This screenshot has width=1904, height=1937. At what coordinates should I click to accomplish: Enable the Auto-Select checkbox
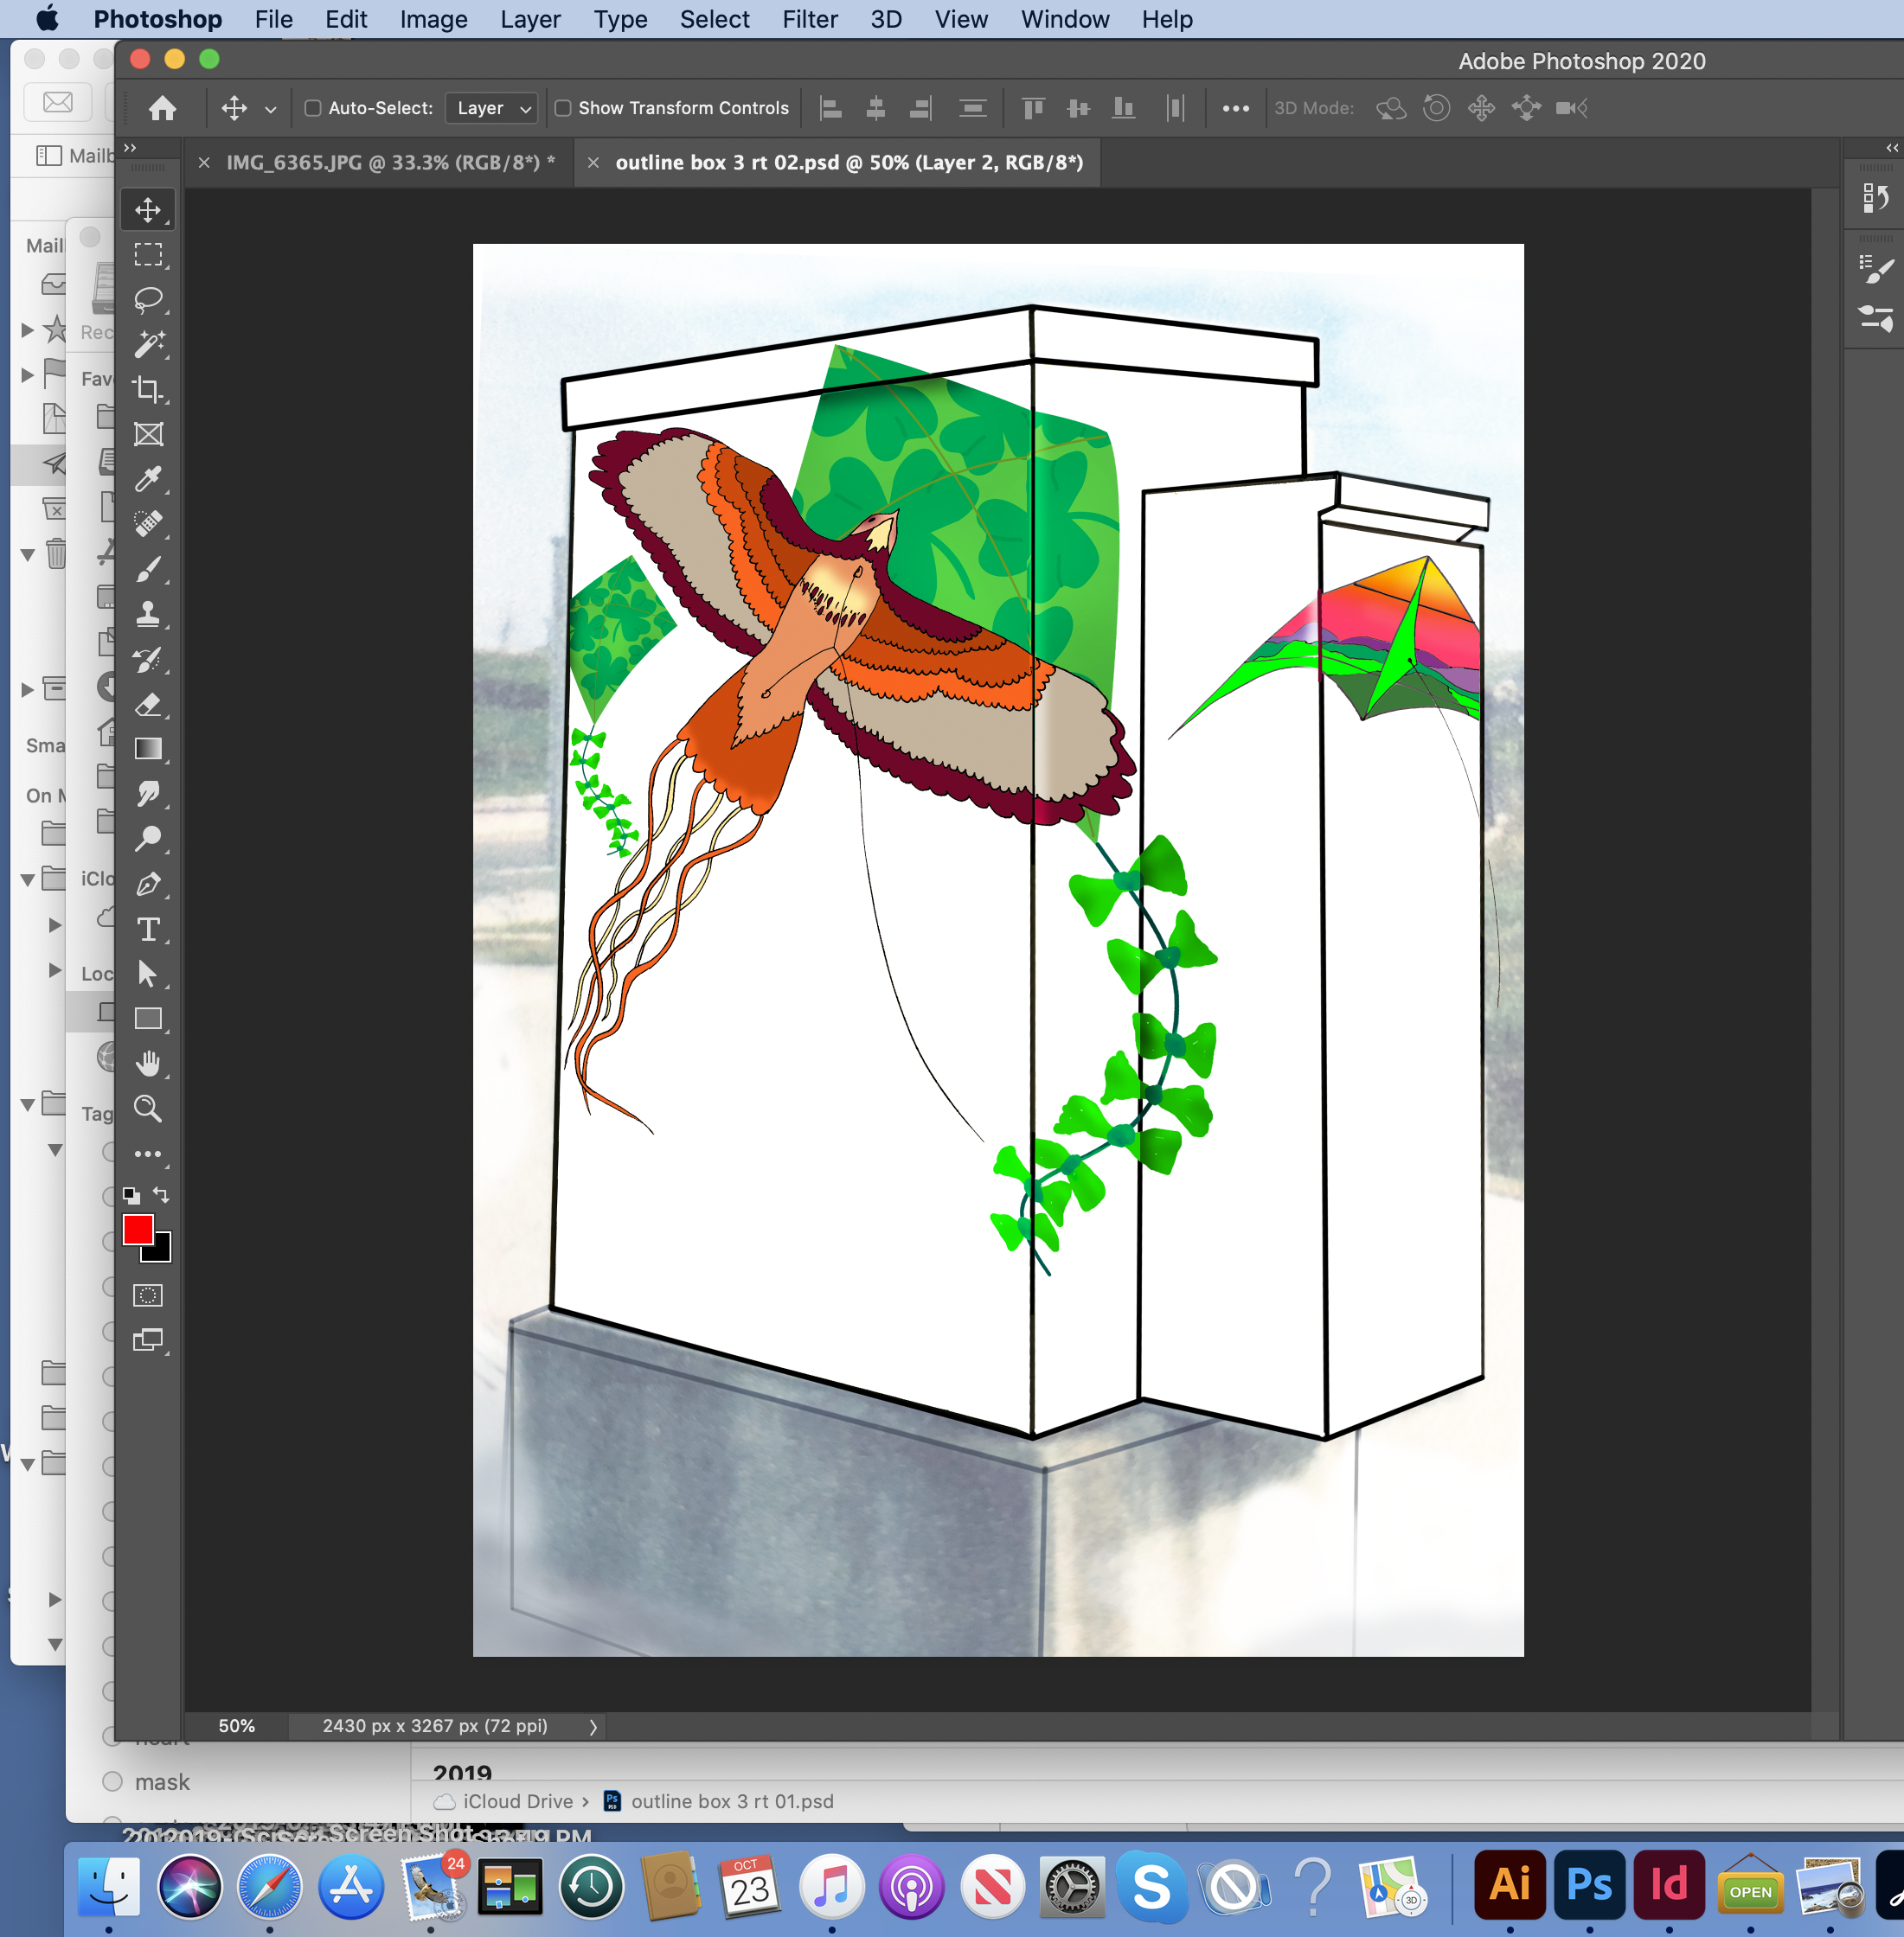click(x=313, y=108)
